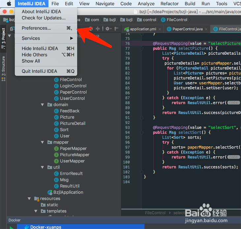Viewport: 241px width, 229px height.
Task: Open Msg class in util
Action: click(x=61, y=180)
